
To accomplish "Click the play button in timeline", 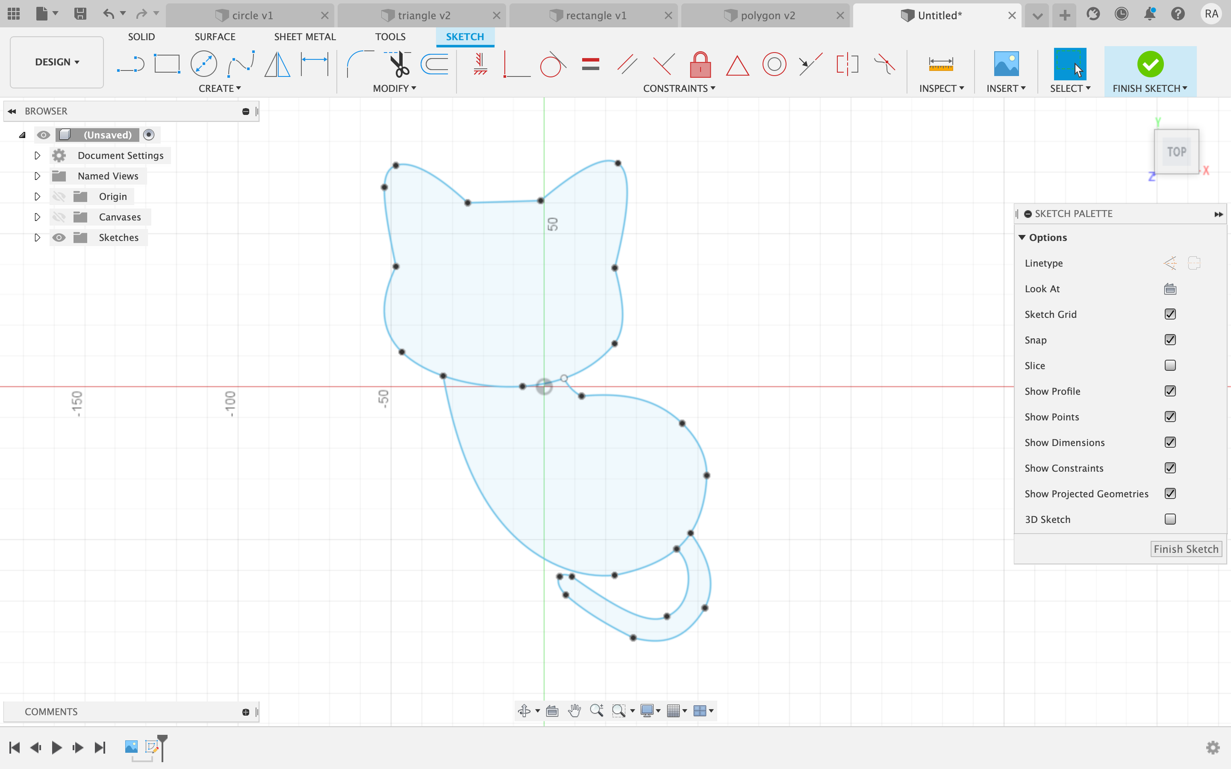I will (56, 747).
